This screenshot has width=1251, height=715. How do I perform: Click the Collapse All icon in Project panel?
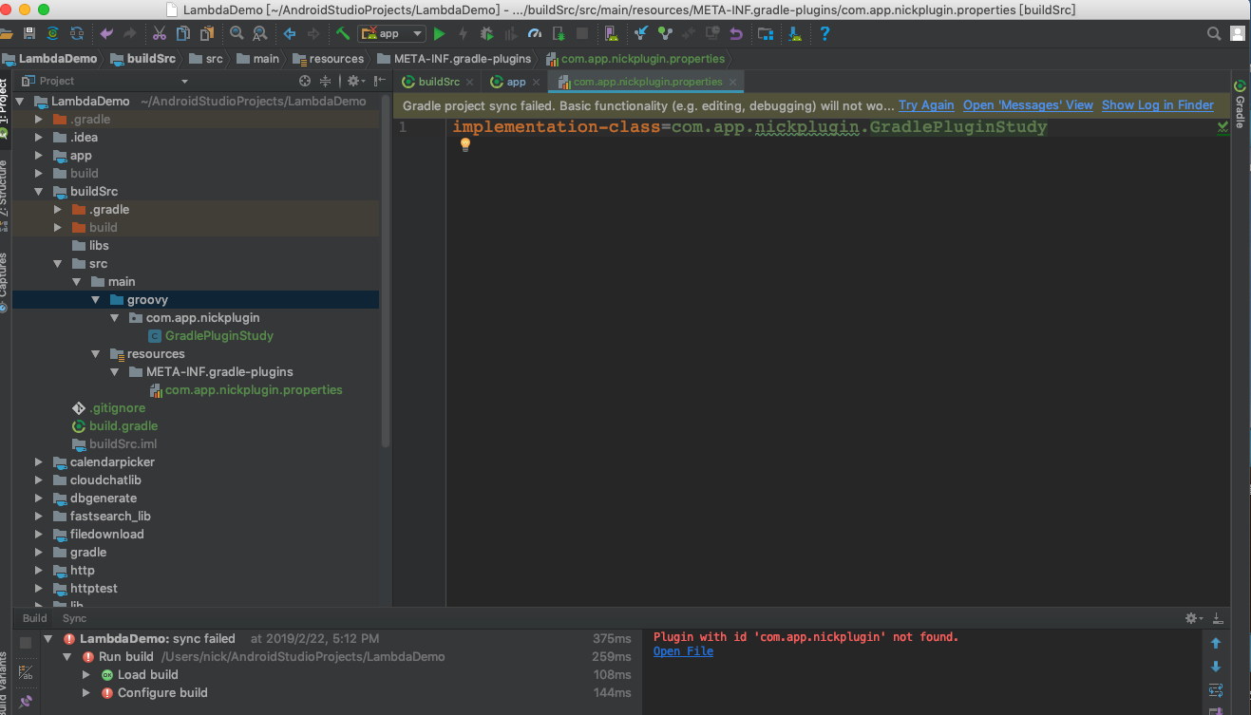[x=325, y=81]
